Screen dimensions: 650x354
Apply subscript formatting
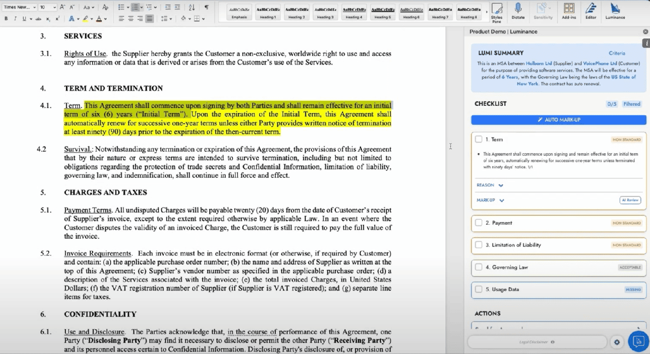pyautogui.click(x=48, y=19)
